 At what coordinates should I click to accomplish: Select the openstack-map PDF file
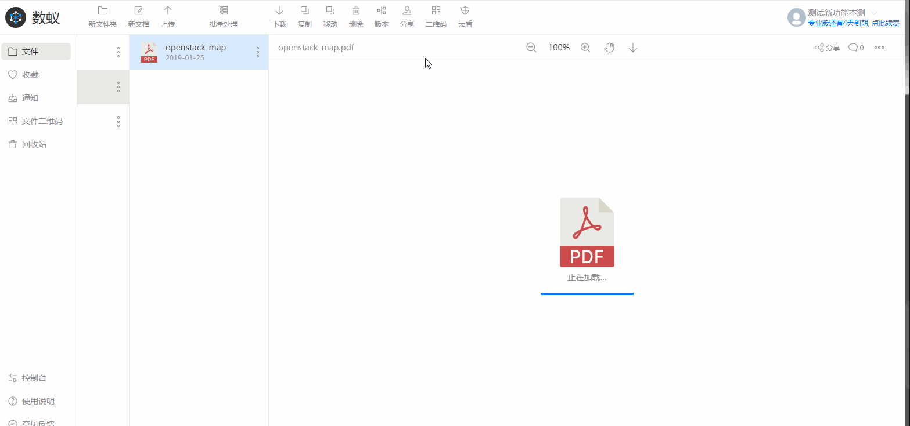tap(199, 52)
